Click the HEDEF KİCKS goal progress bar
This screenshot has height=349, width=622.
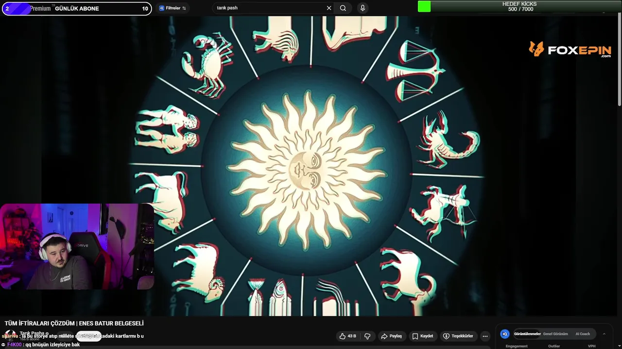519,6
